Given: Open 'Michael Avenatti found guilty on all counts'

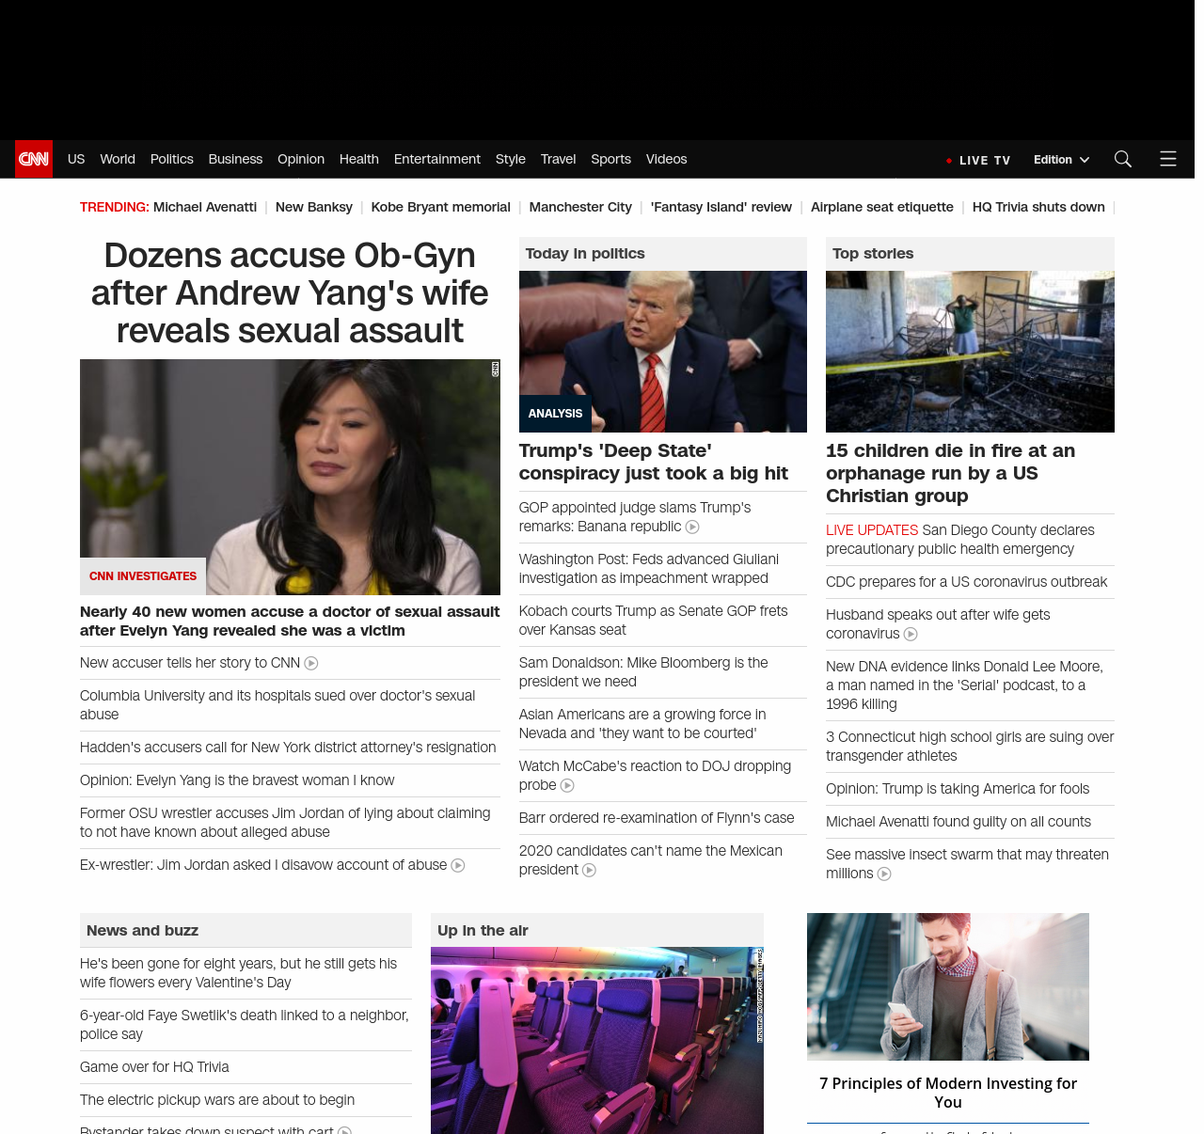Looking at the screenshot, I should tap(958, 822).
